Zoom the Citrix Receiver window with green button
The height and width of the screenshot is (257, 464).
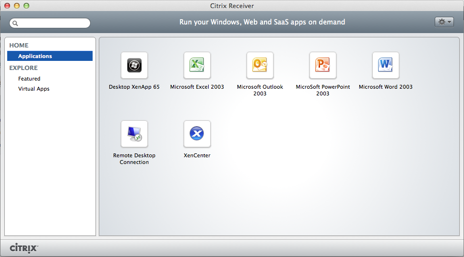point(26,6)
